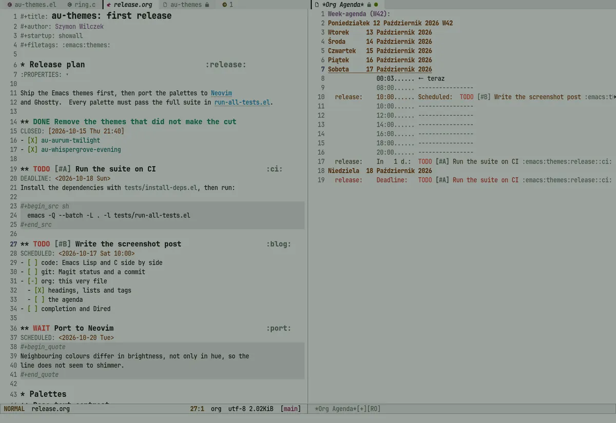Click the :blog: tag
The image size is (616, 423).
(279, 244)
